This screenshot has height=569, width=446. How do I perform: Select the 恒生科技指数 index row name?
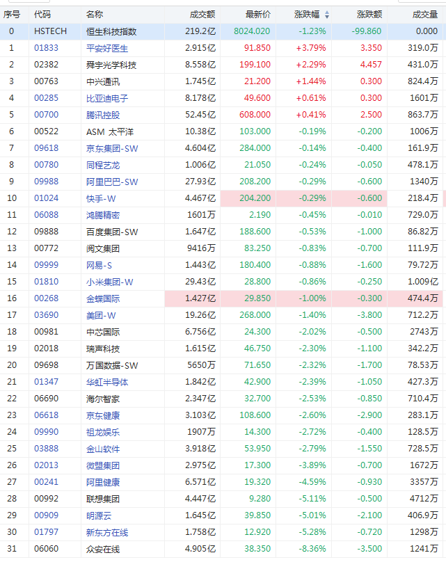click(x=111, y=31)
